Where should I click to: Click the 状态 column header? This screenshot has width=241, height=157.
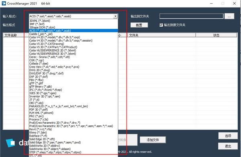[216, 35]
